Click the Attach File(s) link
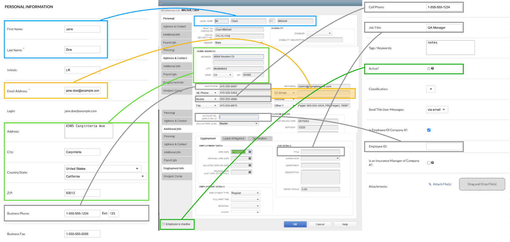 coord(442,184)
